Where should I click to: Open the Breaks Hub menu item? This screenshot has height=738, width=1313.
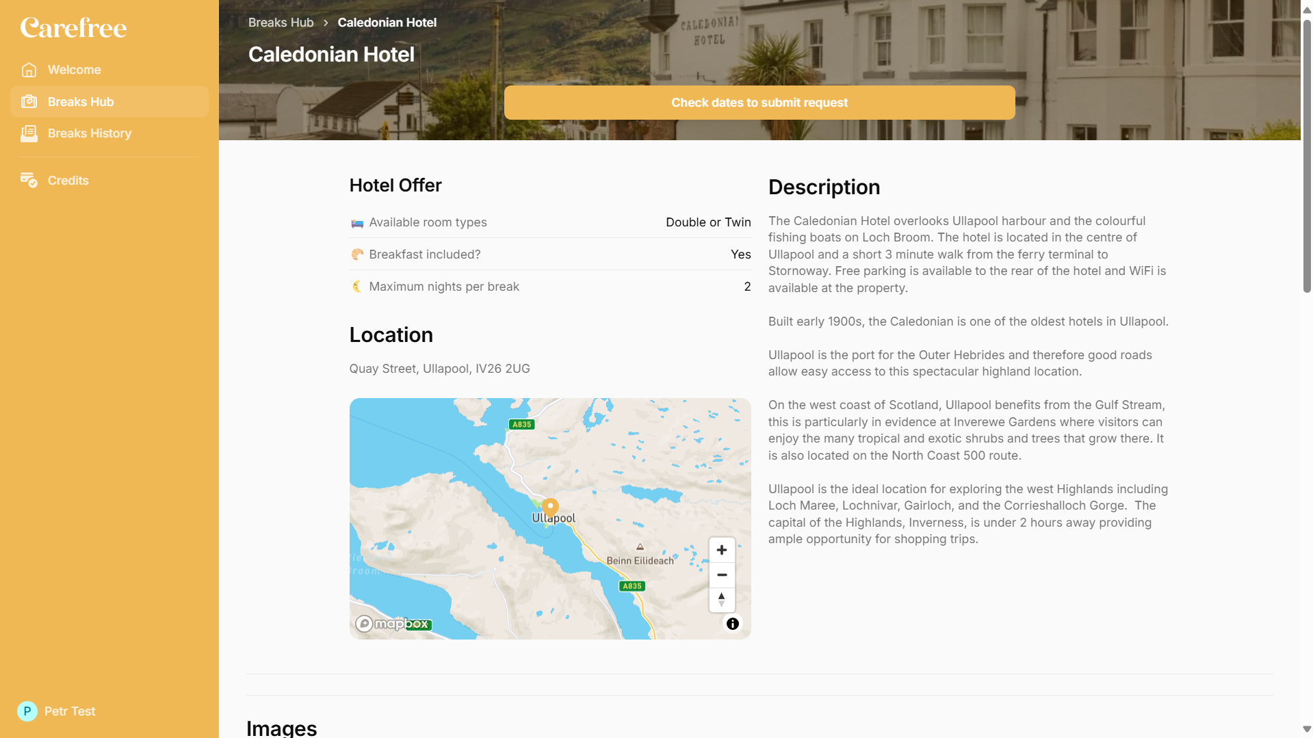(109, 102)
